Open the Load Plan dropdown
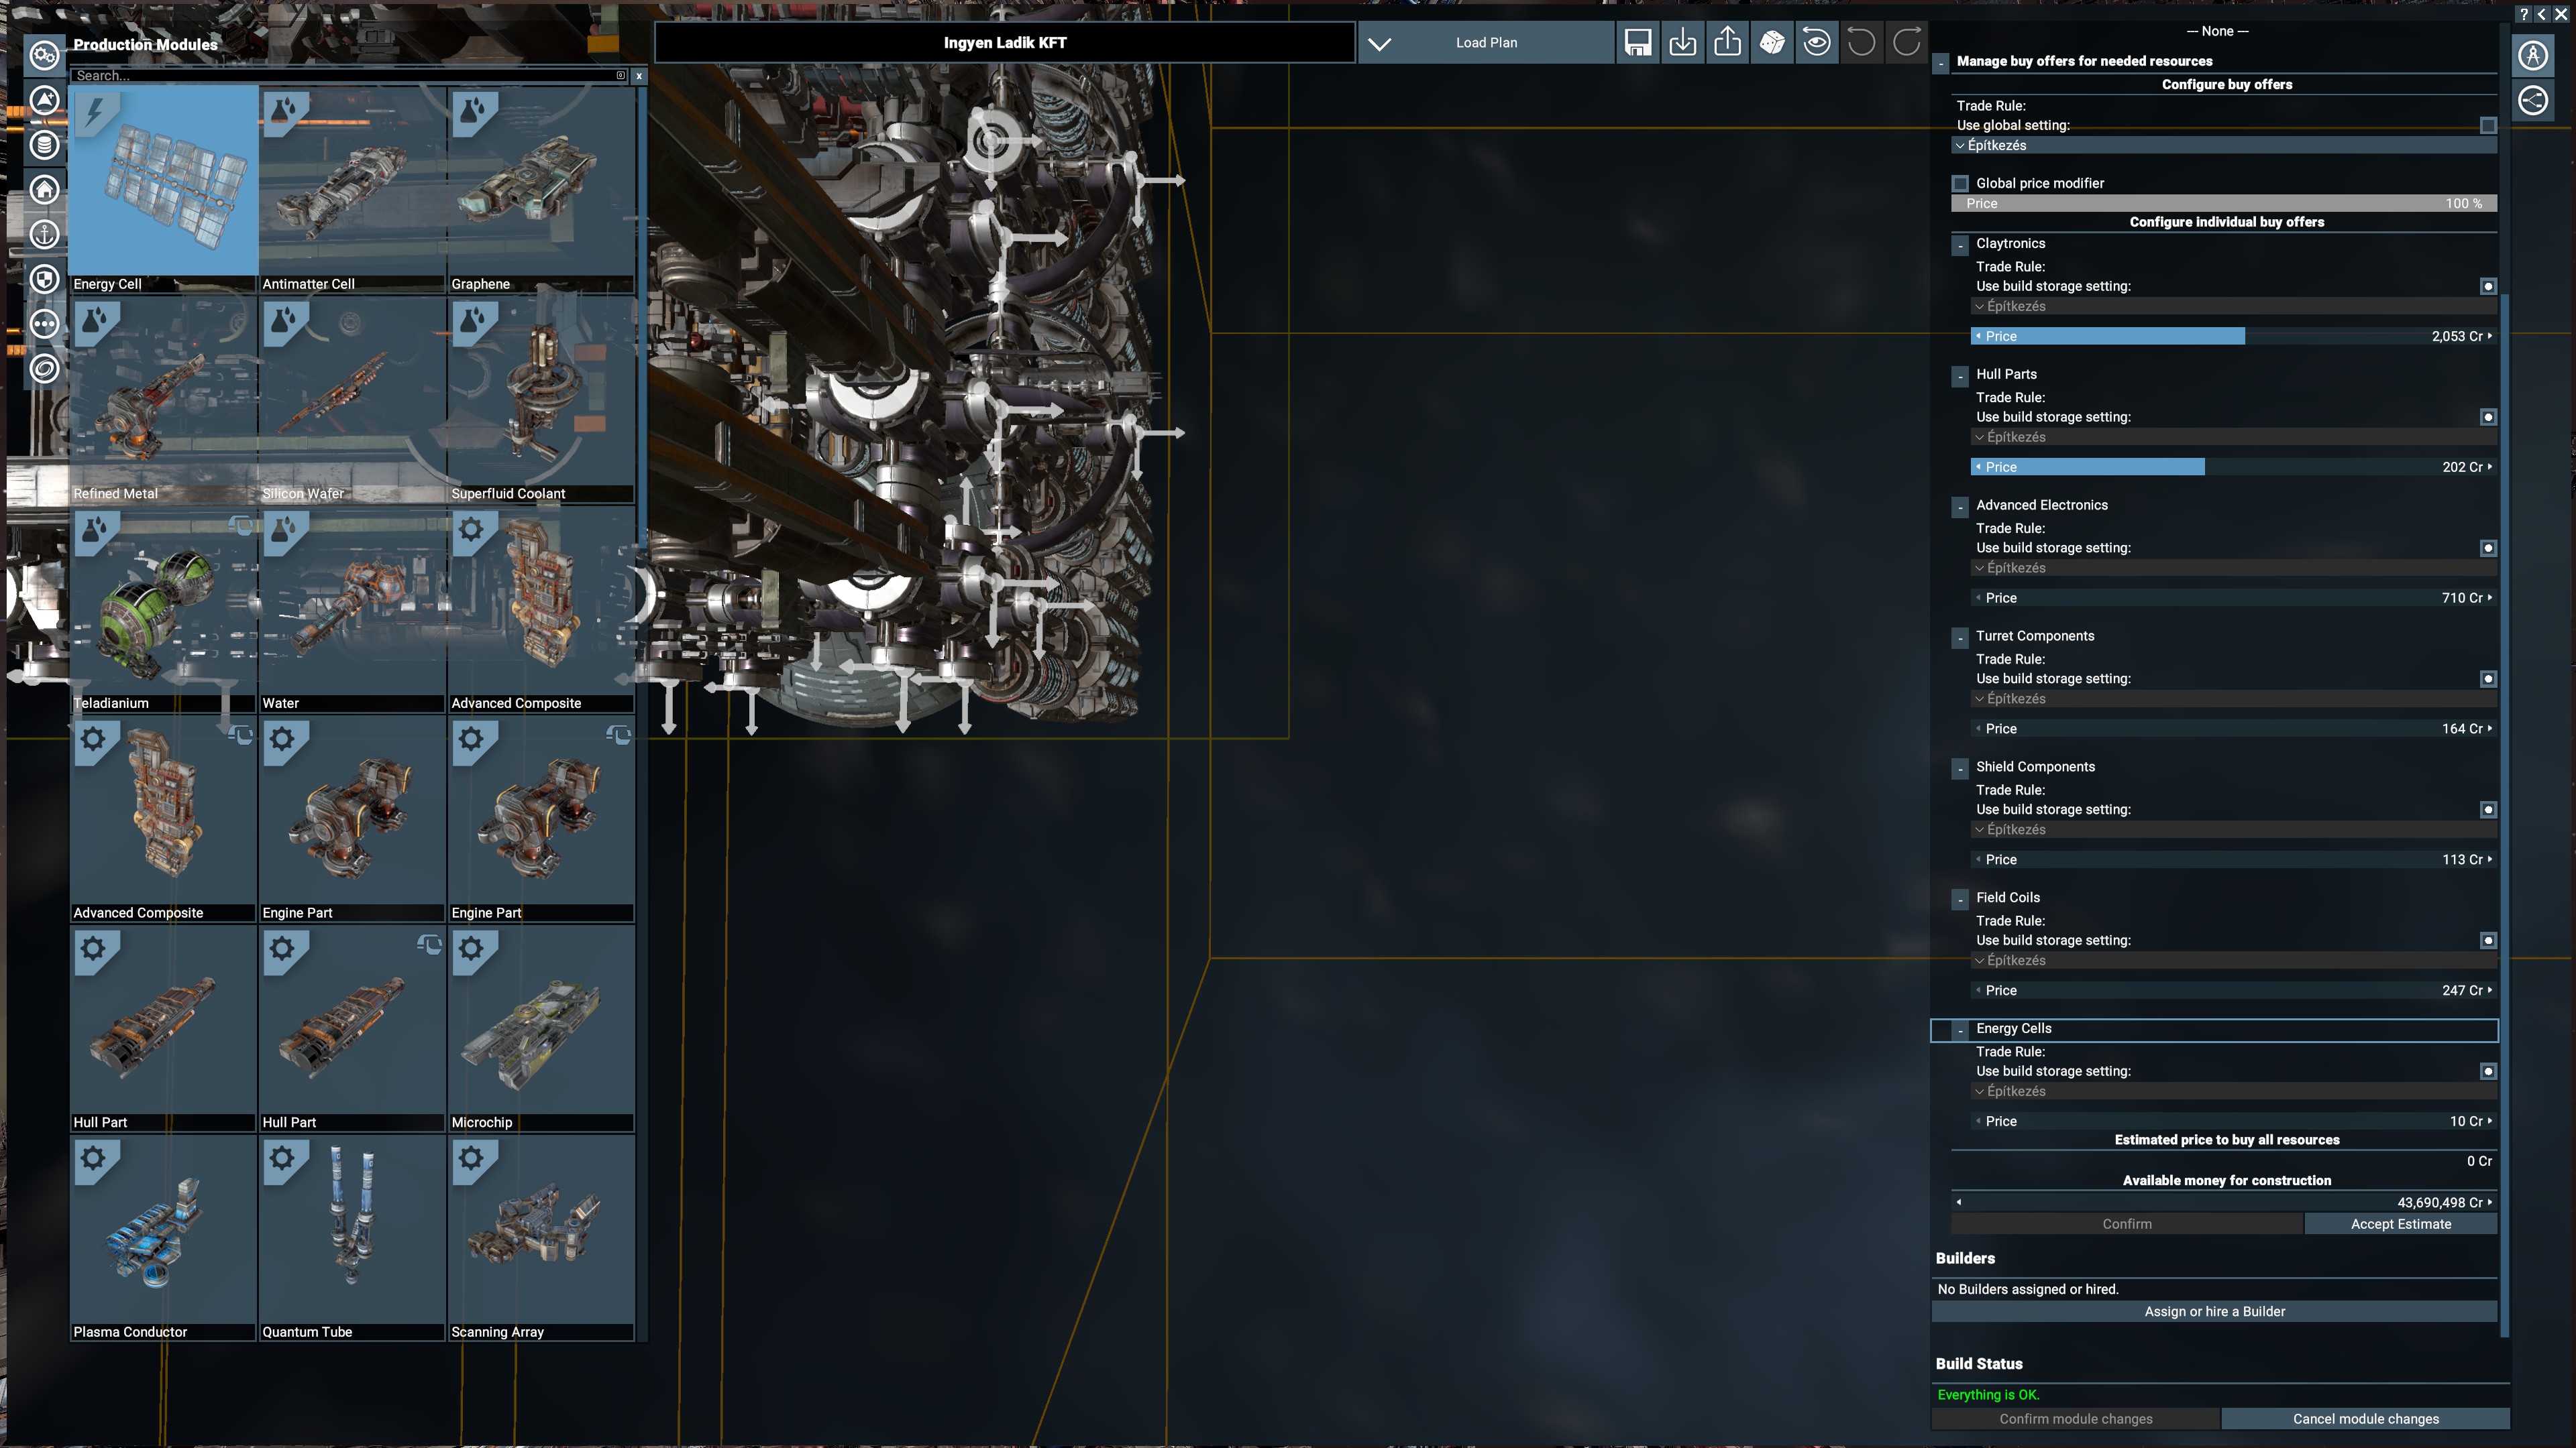The width and height of the screenshot is (2576, 1448). 1486,43
